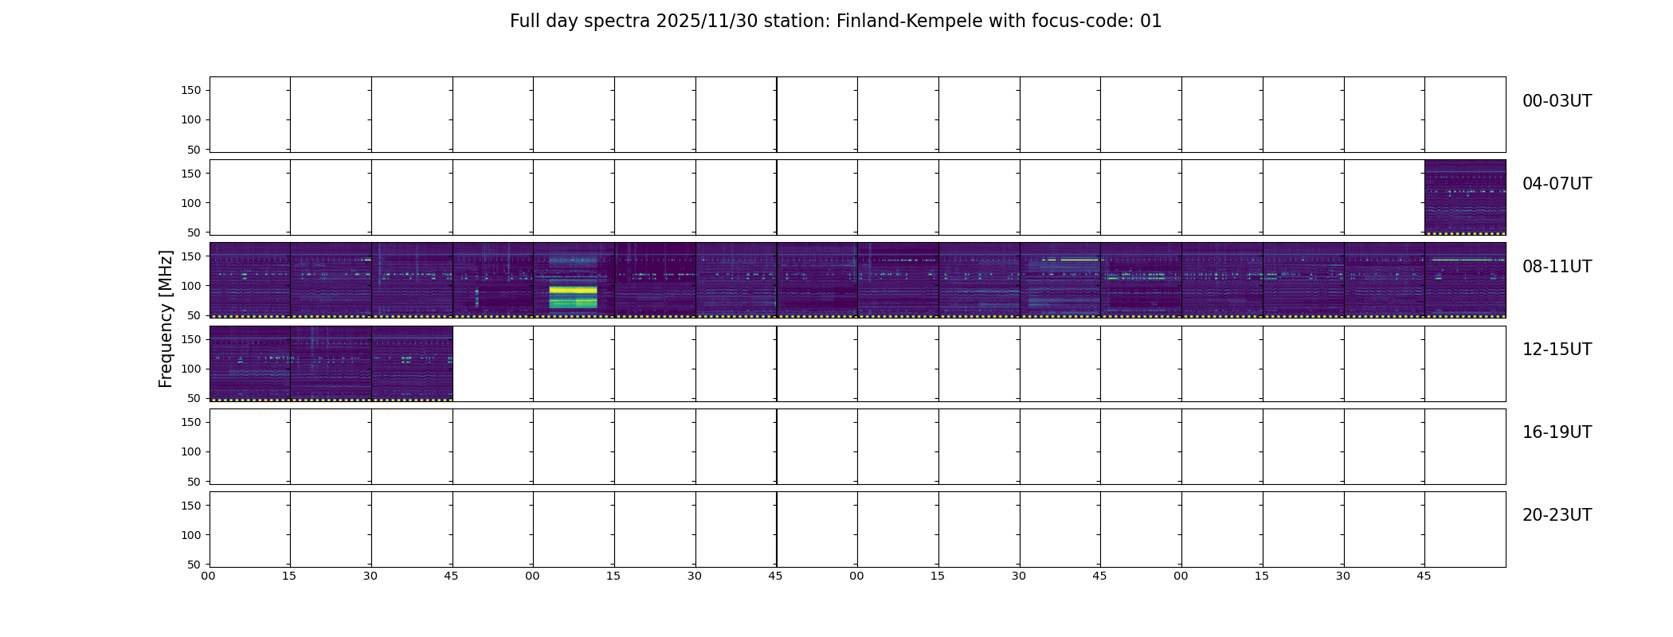
Task: Select the 08:00–08:15 spectrogram panel in 08-11UT row
Action: (x=249, y=280)
